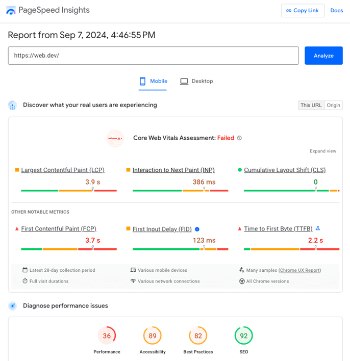
Task: Click the blue info icon beside FID
Action: point(197,229)
